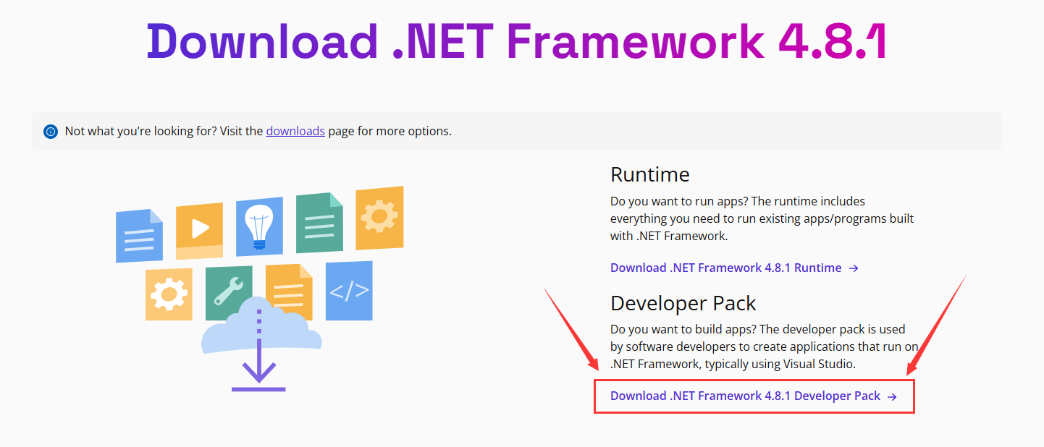The width and height of the screenshot is (1044, 447).
Task: Click the orange document icon beside the code brackets
Action: click(289, 292)
